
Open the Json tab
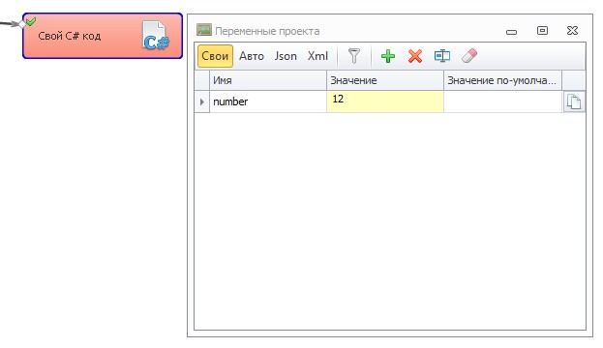coord(286,56)
